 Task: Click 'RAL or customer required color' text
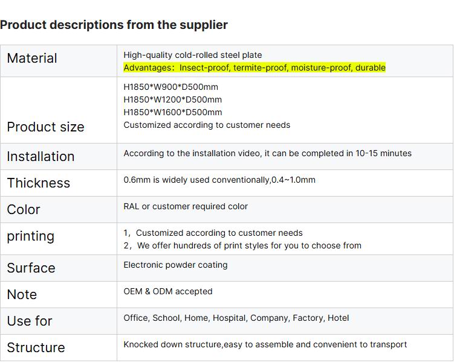(x=186, y=206)
